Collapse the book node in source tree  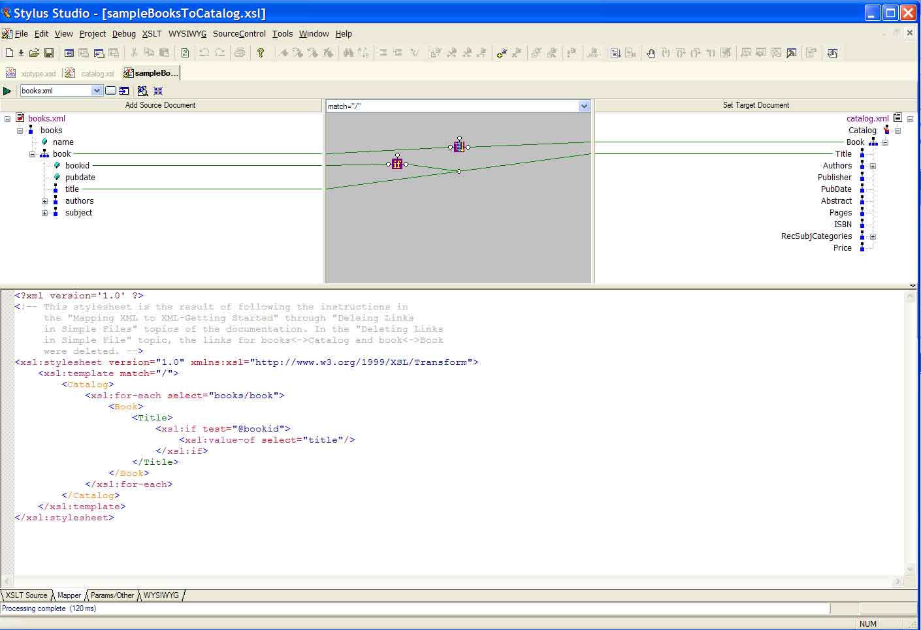click(x=32, y=154)
